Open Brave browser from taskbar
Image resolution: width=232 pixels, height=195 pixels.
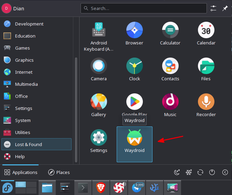[x=101, y=188]
